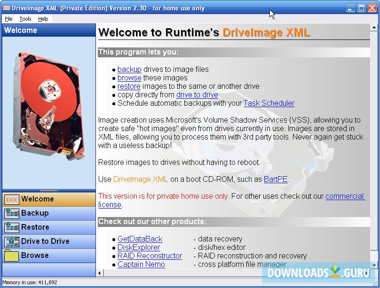This screenshot has height=288, width=380.
Task: Open the "restore" images link
Action: (x=129, y=86)
